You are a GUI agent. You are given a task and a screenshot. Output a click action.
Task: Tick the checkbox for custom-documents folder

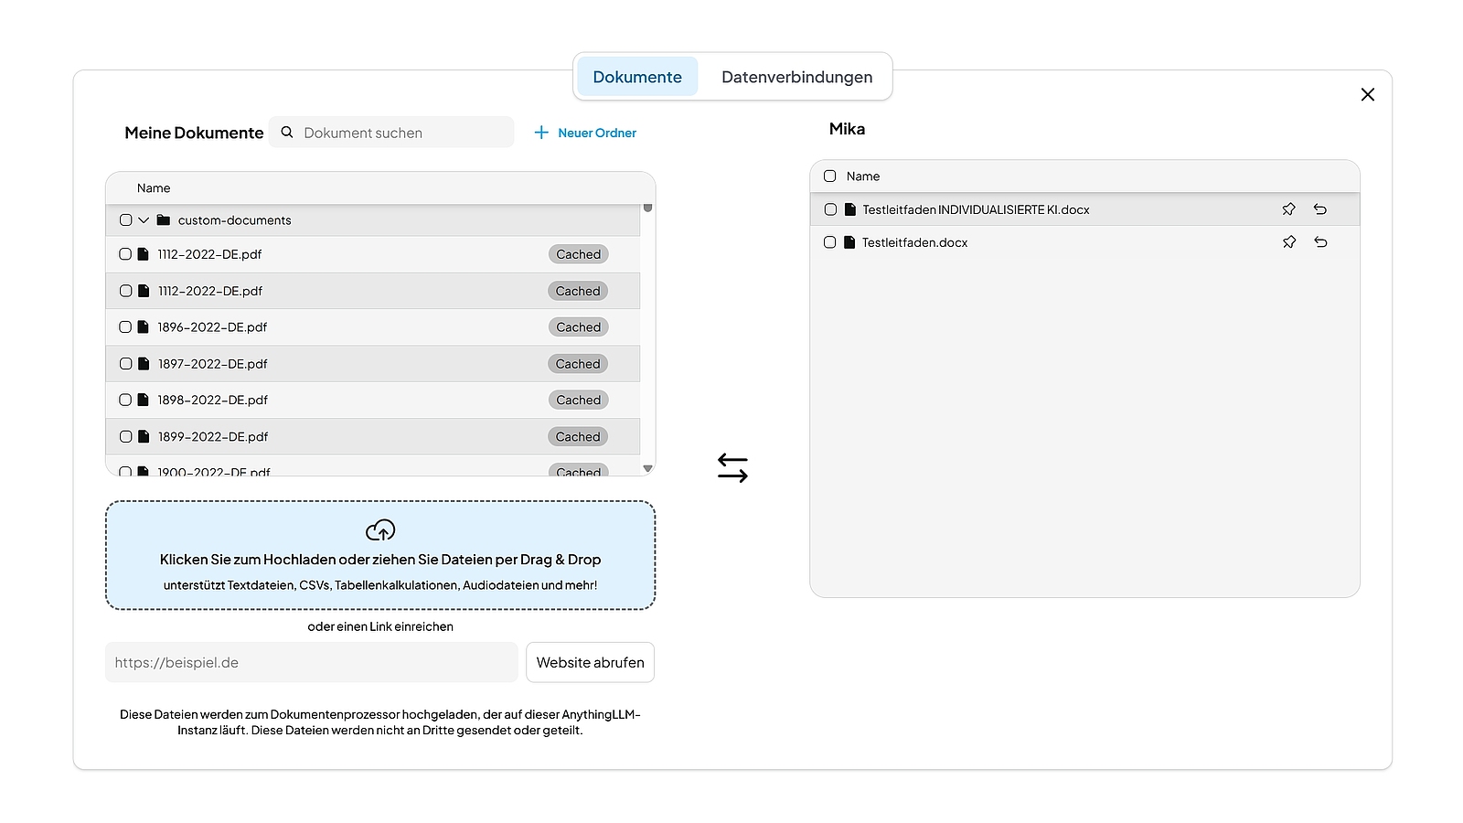[126, 220]
